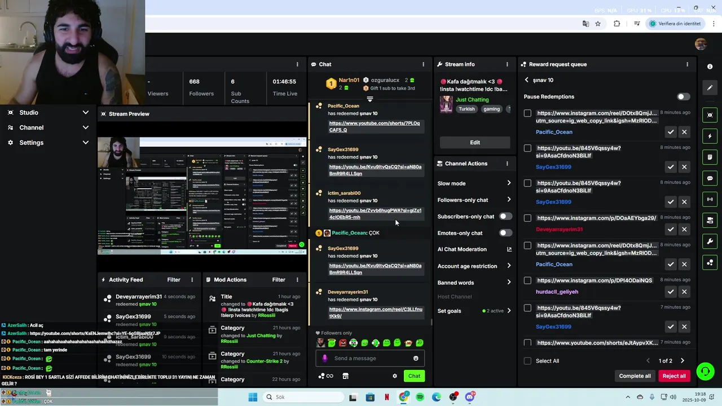Open Reward request queue options menu

(x=687, y=64)
